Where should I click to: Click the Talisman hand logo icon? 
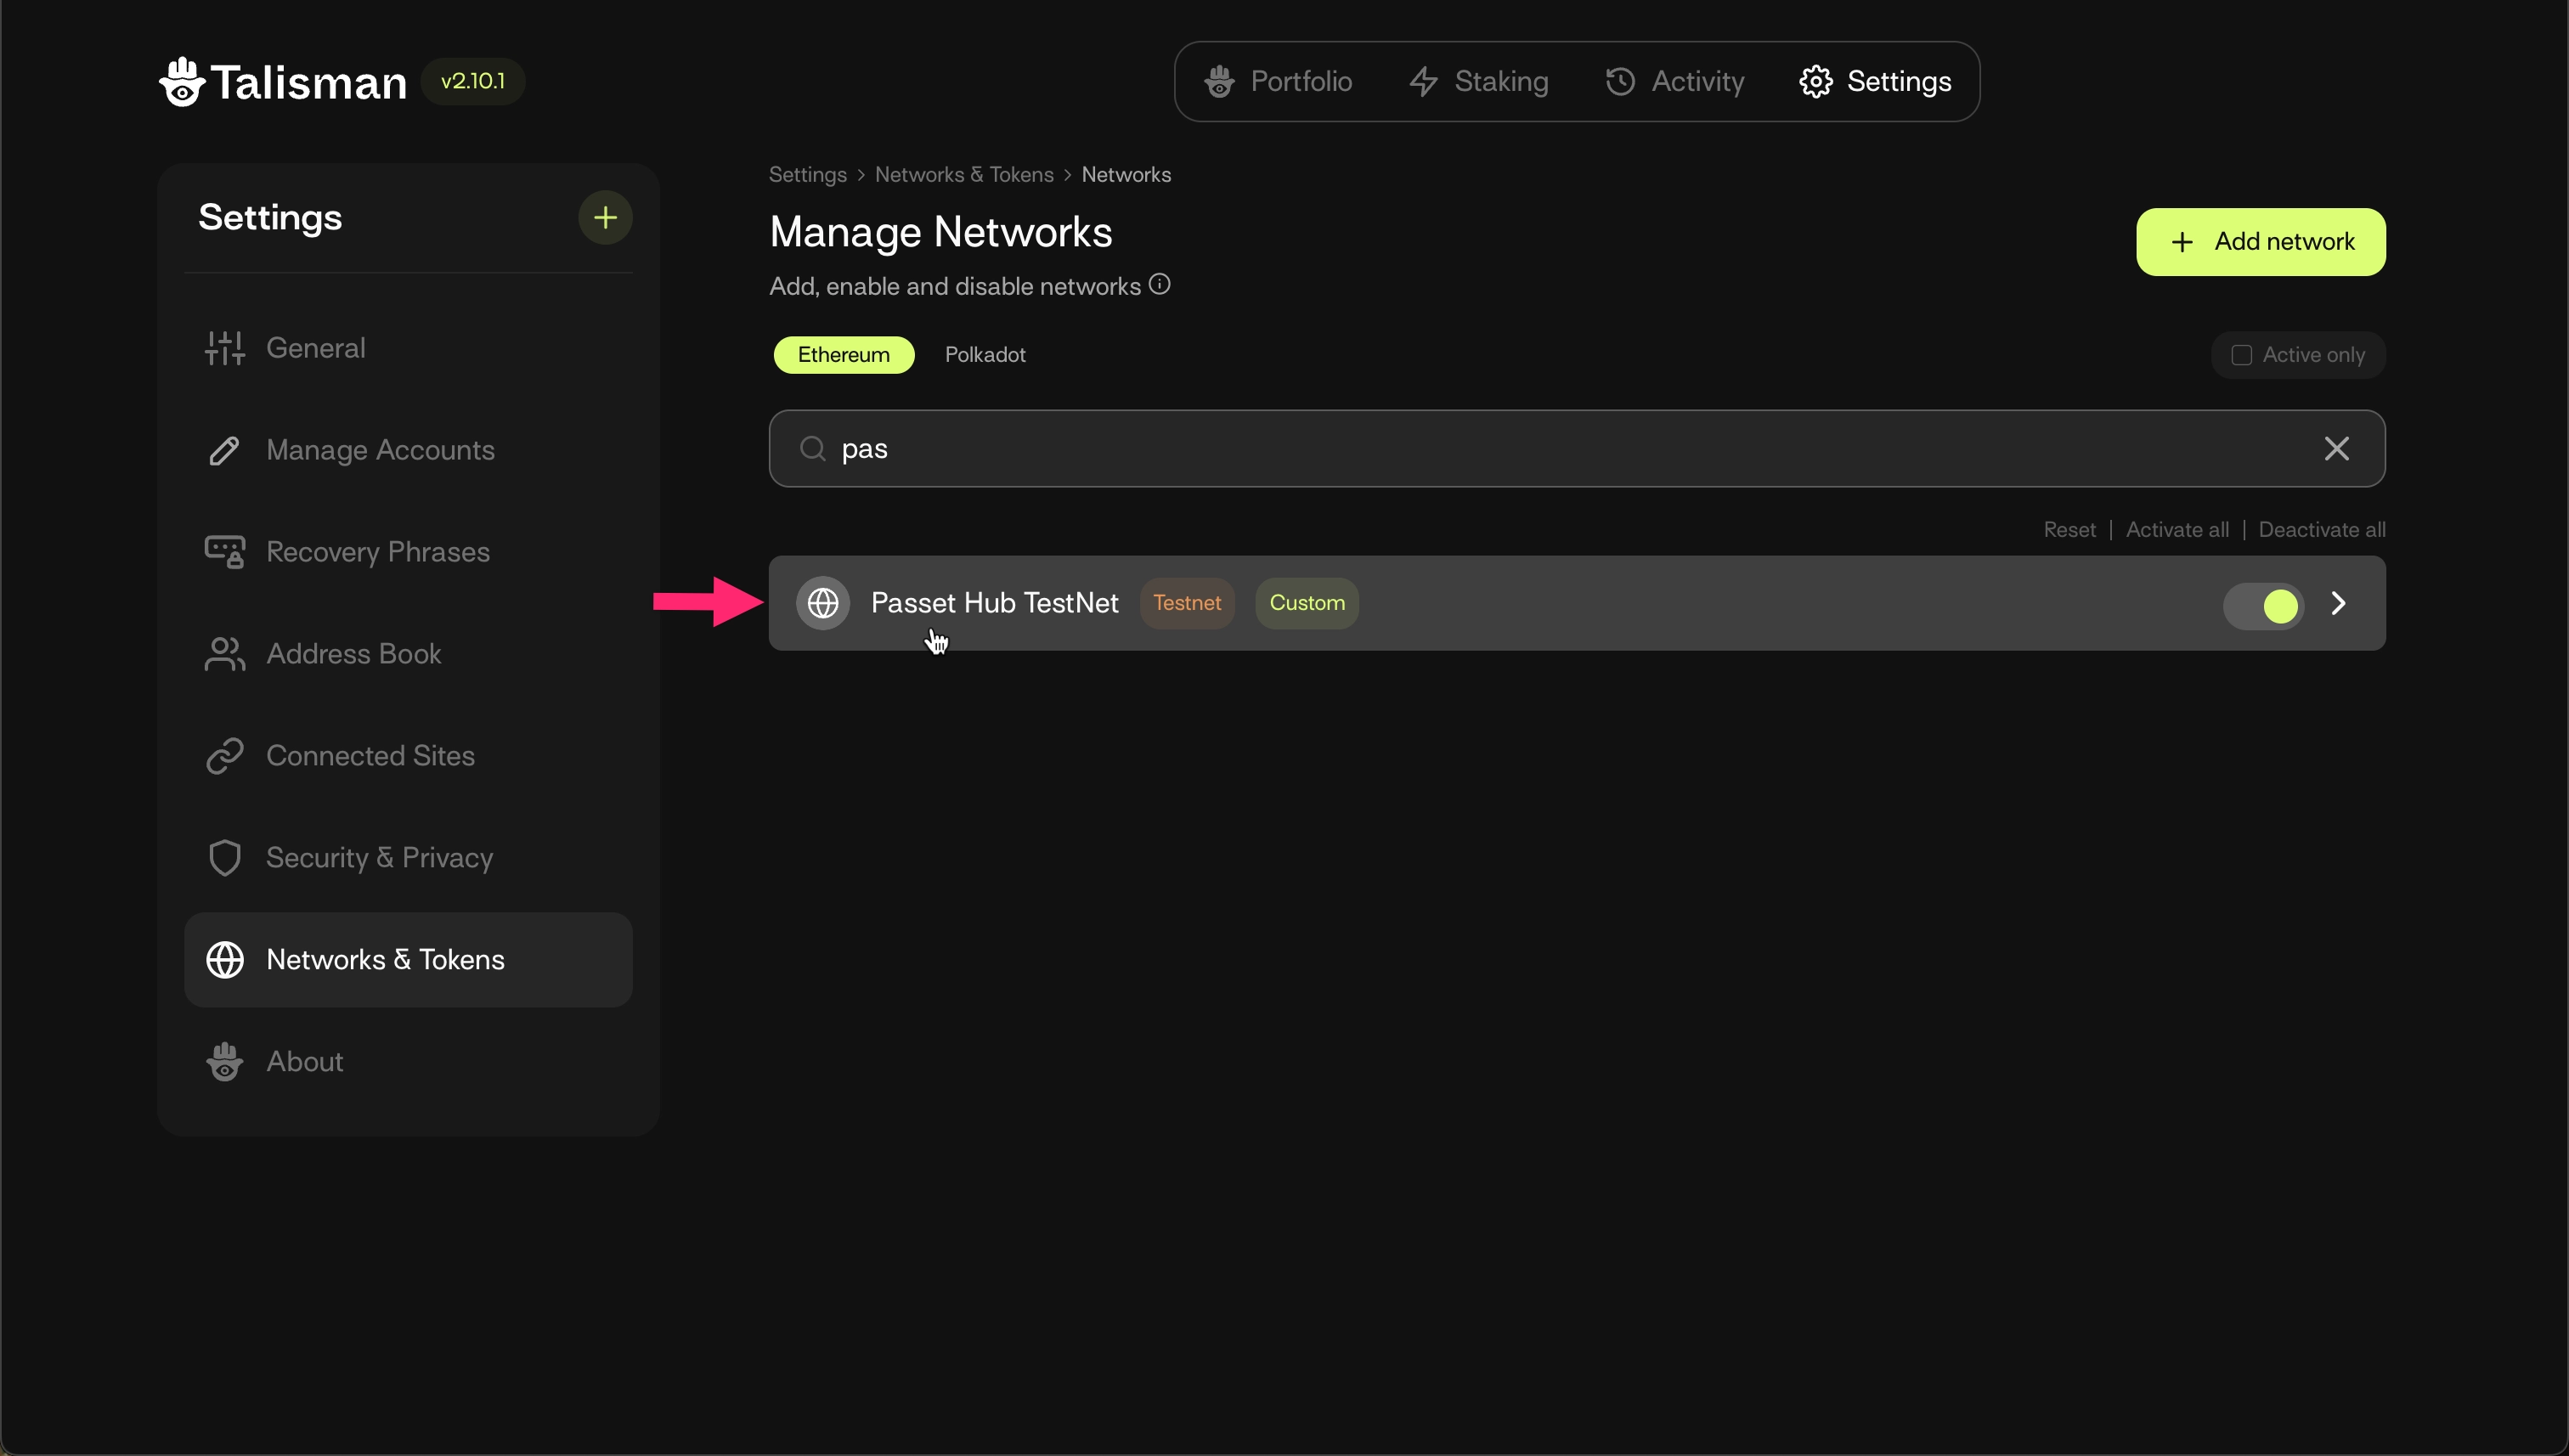coord(182,81)
